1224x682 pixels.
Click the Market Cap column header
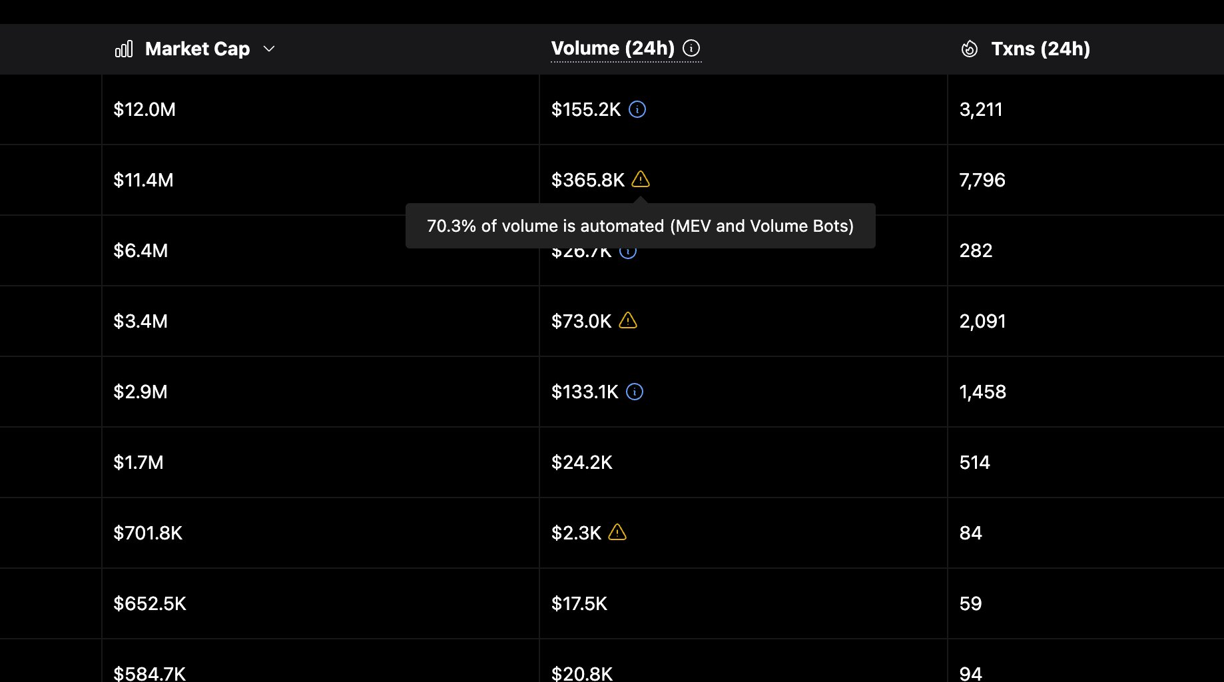coord(197,49)
